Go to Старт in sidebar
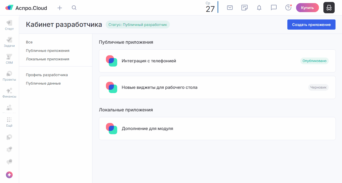Image resolution: width=342 pixels, height=183 pixels. click(9, 25)
